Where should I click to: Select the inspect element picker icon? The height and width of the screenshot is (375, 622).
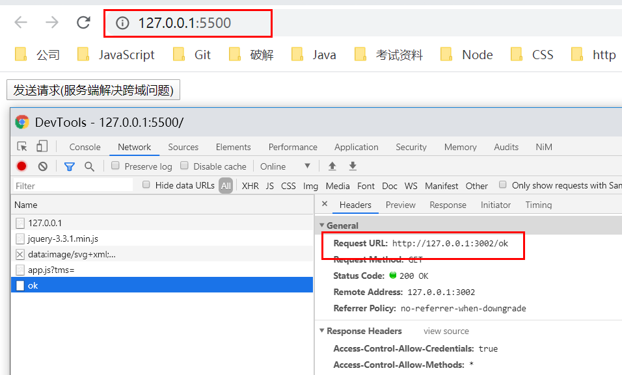coord(22,147)
